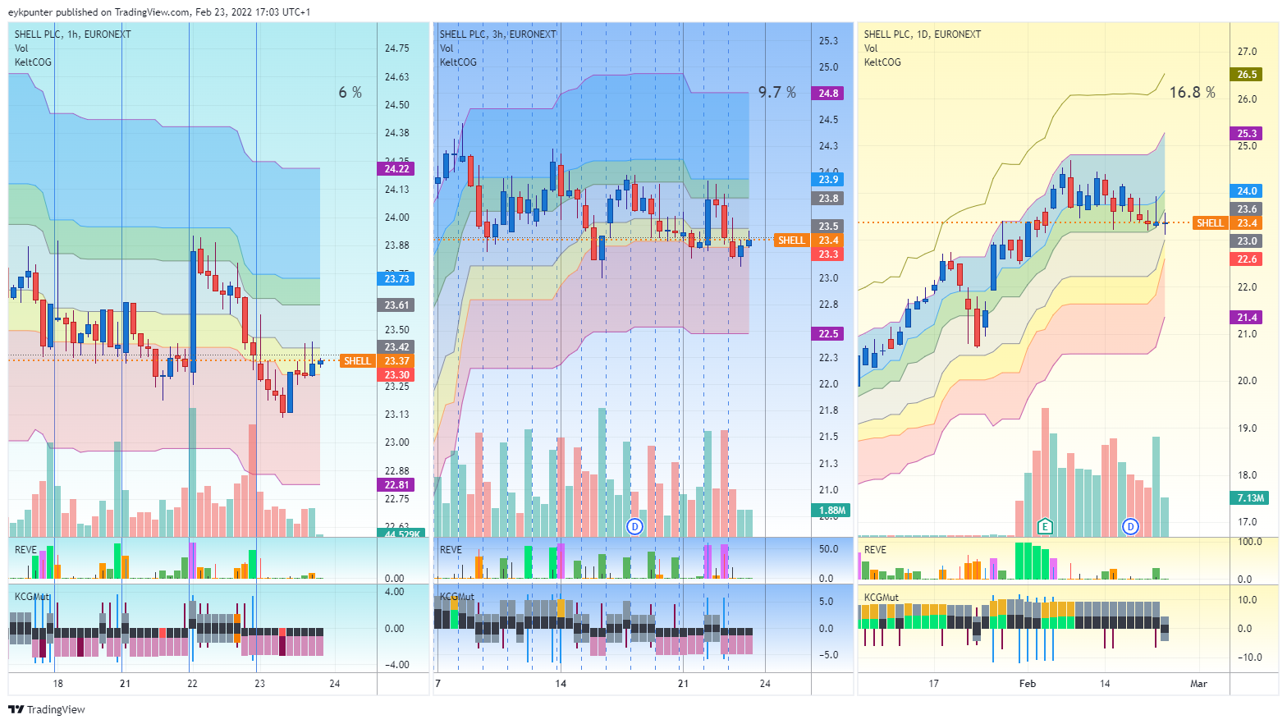Click the purple 25.3 price label
Screen dimensions: 1287x724
click(1247, 134)
